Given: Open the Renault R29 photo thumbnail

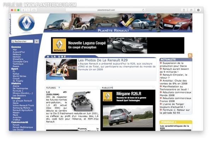Looking at the screenshot, I should 61,69.
